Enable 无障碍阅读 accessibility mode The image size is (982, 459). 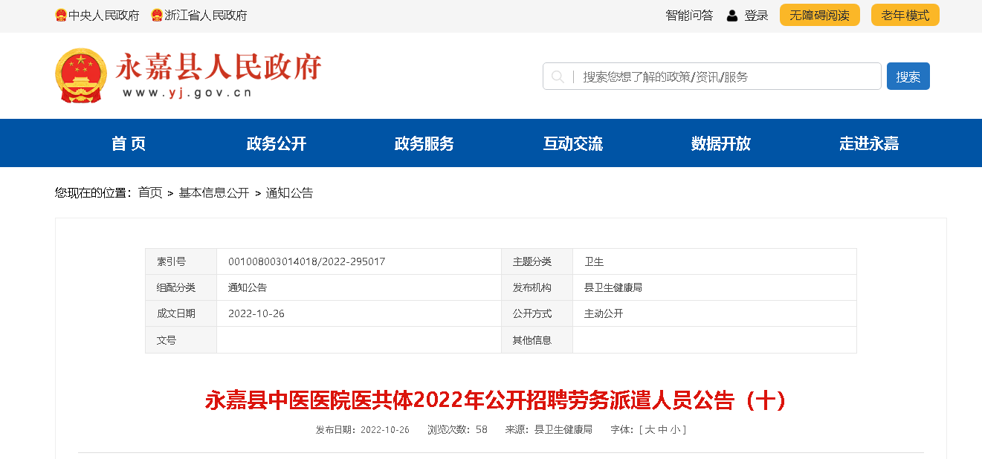click(819, 16)
